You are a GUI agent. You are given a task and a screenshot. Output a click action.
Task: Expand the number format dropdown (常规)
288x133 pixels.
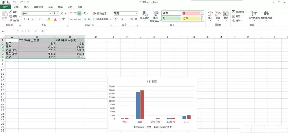coord(137,13)
